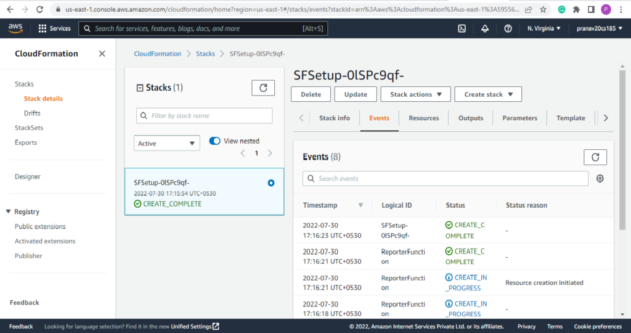
Task: Switch to the Template tab
Action: [571, 118]
